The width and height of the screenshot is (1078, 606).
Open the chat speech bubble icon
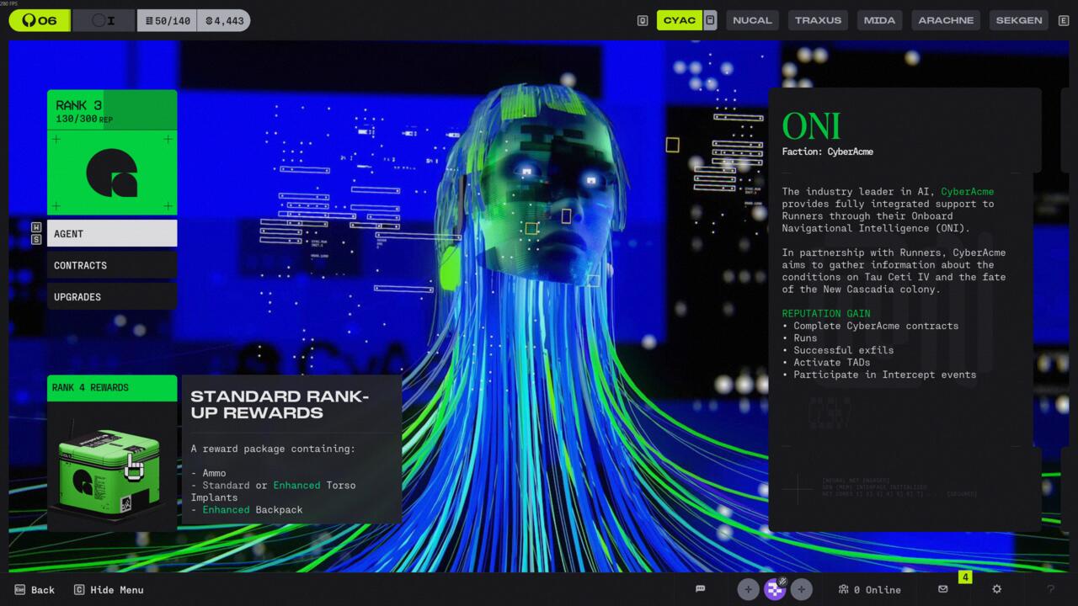700,589
